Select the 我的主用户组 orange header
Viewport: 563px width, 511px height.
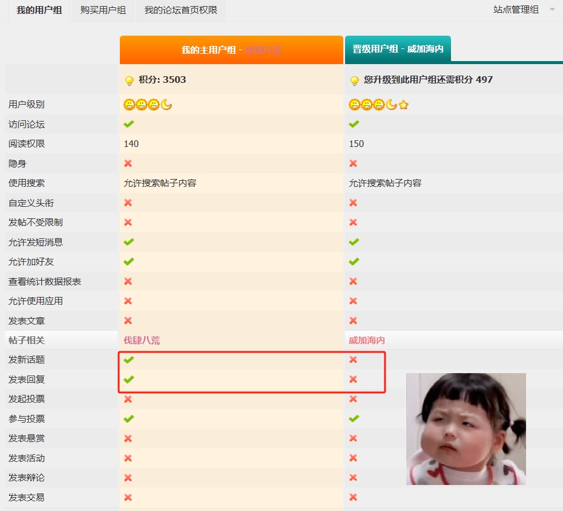tap(231, 50)
